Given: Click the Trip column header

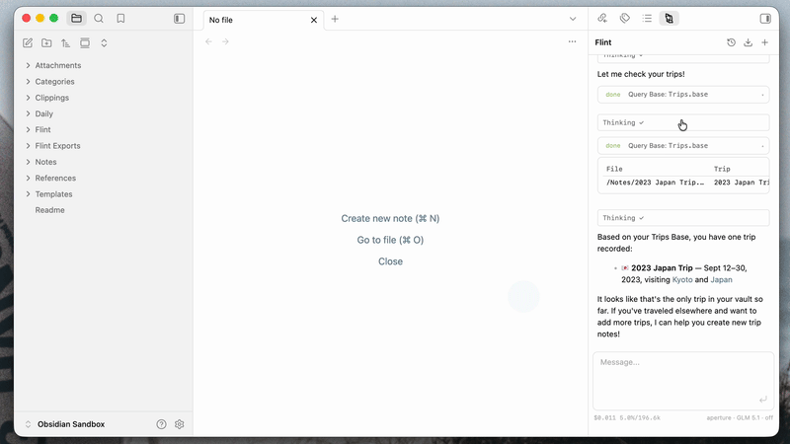Looking at the screenshot, I should pos(722,169).
